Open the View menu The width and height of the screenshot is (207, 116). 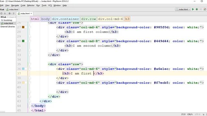(x=7, y=5)
